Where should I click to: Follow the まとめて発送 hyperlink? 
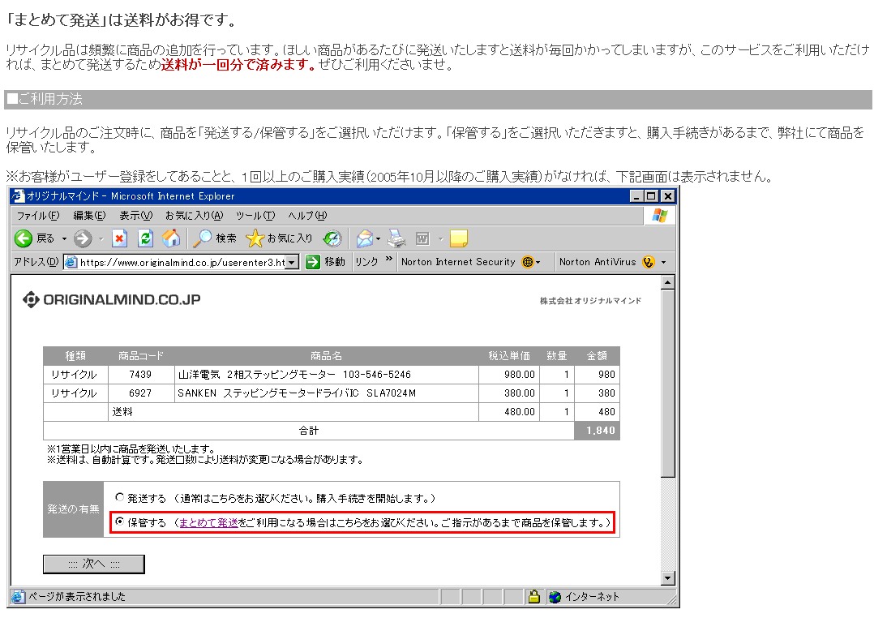pyautogui.click(x=208, y=522)
